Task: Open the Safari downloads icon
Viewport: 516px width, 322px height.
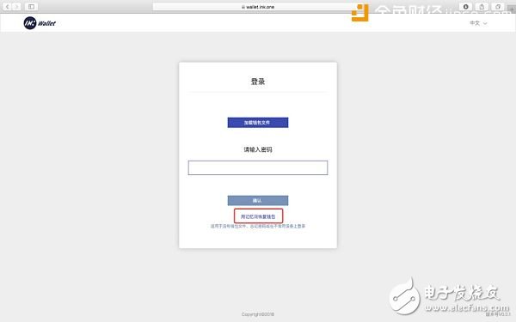Action: (465, 7)
